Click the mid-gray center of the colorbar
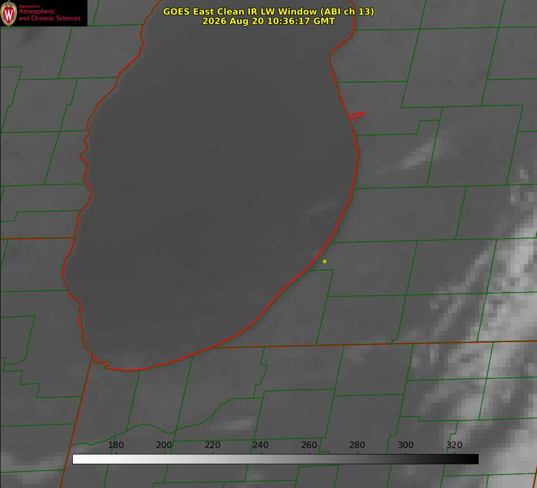 coord(275,459)
